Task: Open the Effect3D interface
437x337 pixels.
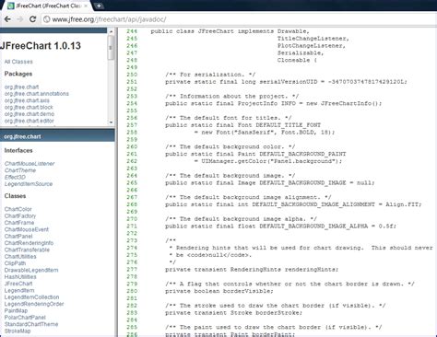Action: tap(15, 177)
